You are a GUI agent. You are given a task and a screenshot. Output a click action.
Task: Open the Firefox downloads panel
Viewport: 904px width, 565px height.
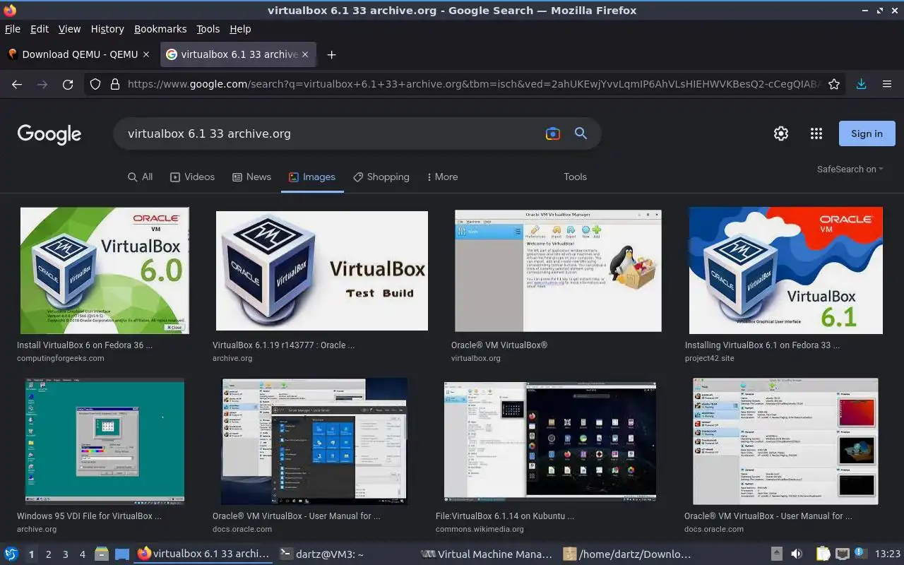(861, 84)
